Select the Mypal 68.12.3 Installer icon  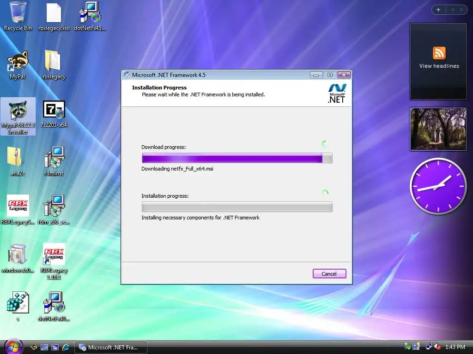tap(18, 116)
